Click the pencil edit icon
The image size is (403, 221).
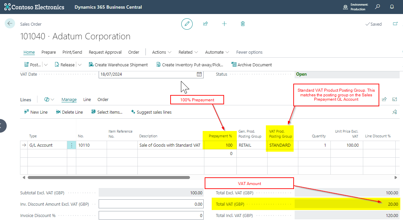point(187,24)
